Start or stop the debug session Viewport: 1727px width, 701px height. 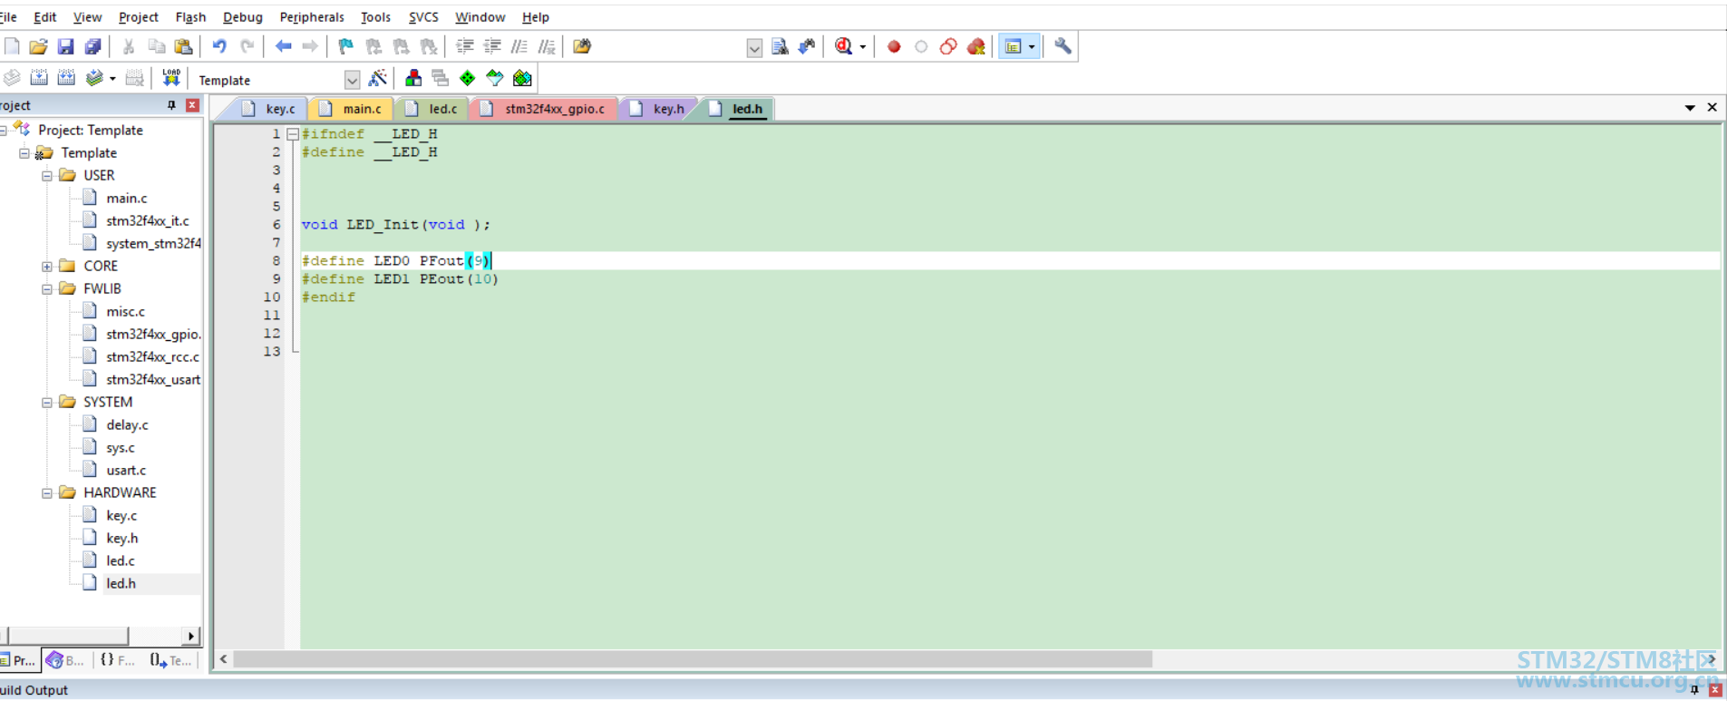[x=843, y=46]
